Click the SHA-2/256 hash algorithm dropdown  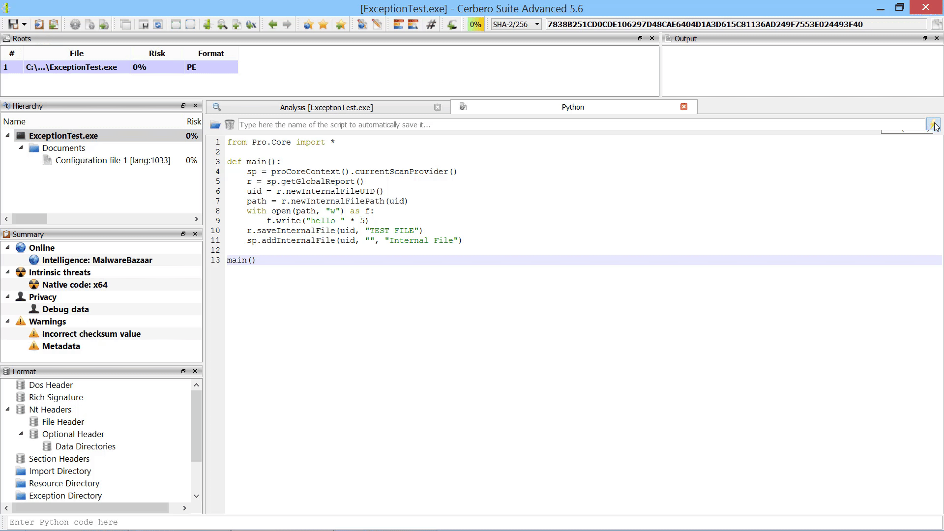coord(515,24)
